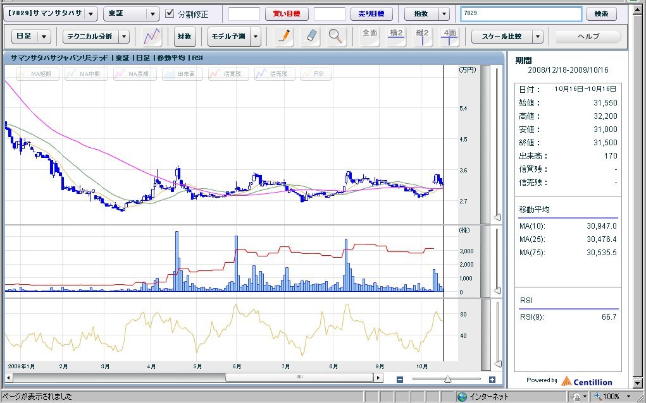Screen dimensions: 646x403
Task: Click the zoom-in plus icon below chart
Action: point(492,379)
